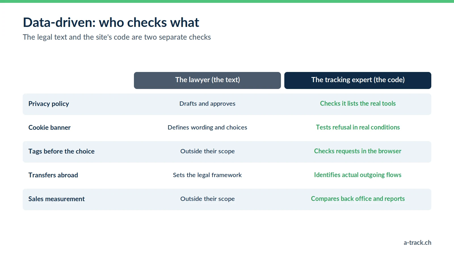Click 'Outside their scope' in Sales row
Image resolution: width=454 pixels, height=255 pixels.
[x=207, y=199]
